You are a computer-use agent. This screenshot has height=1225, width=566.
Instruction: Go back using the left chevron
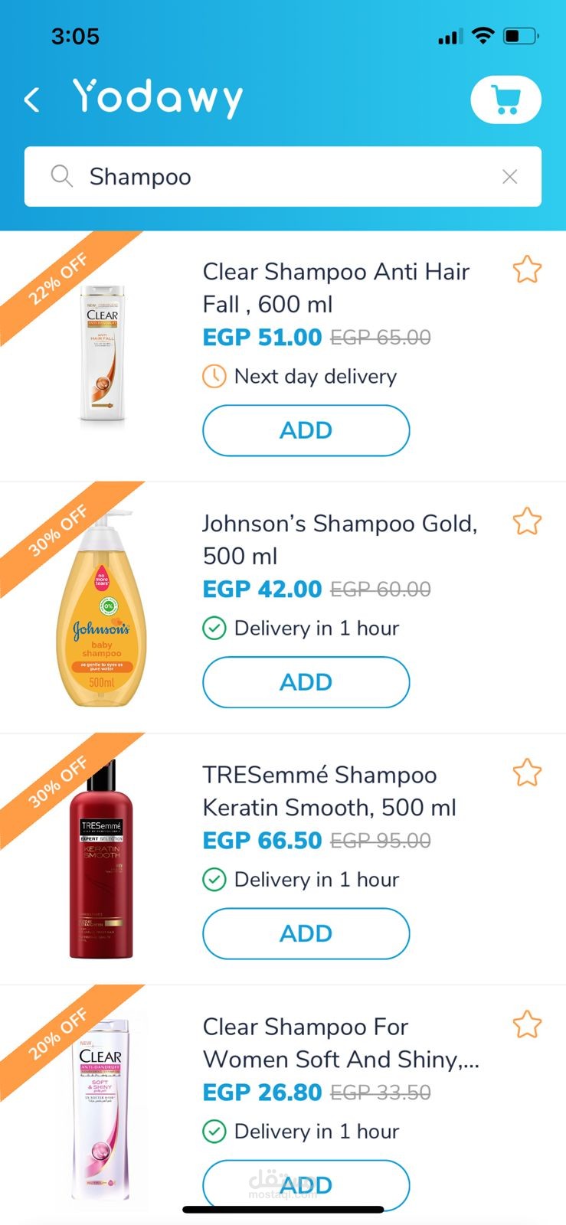tap(31, 100)
